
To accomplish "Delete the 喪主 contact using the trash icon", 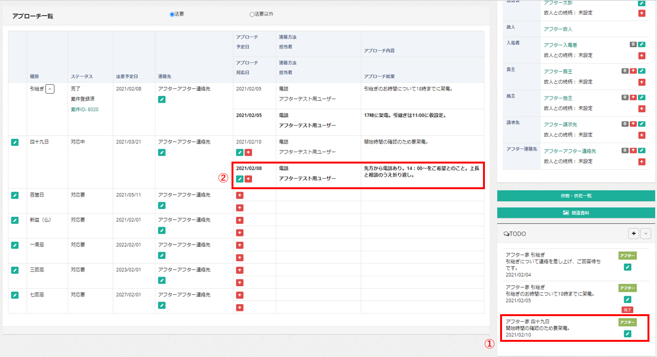I will click(x=625, y=71).
